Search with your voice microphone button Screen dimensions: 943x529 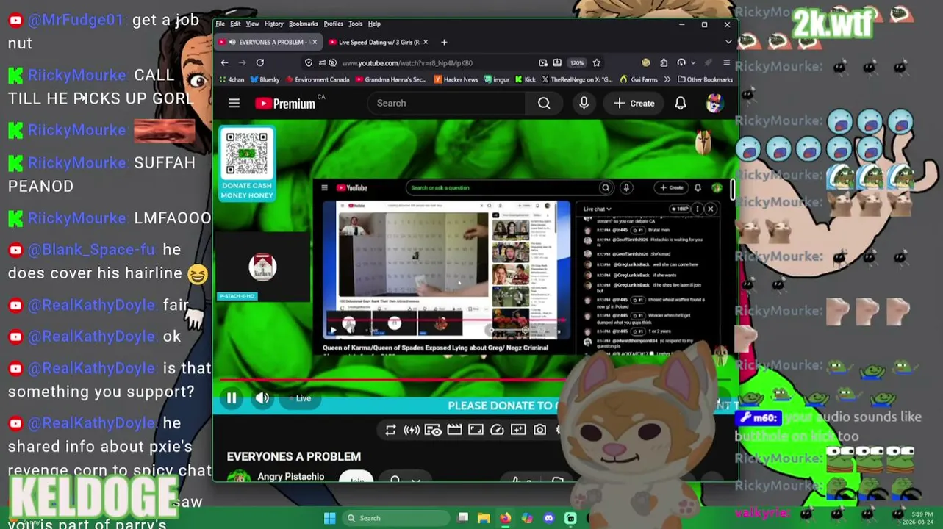pyautogui.click(x=584, y=104)
